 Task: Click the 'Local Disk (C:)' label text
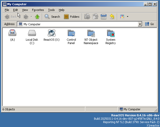pyautogui.click(x=32, y=41)
